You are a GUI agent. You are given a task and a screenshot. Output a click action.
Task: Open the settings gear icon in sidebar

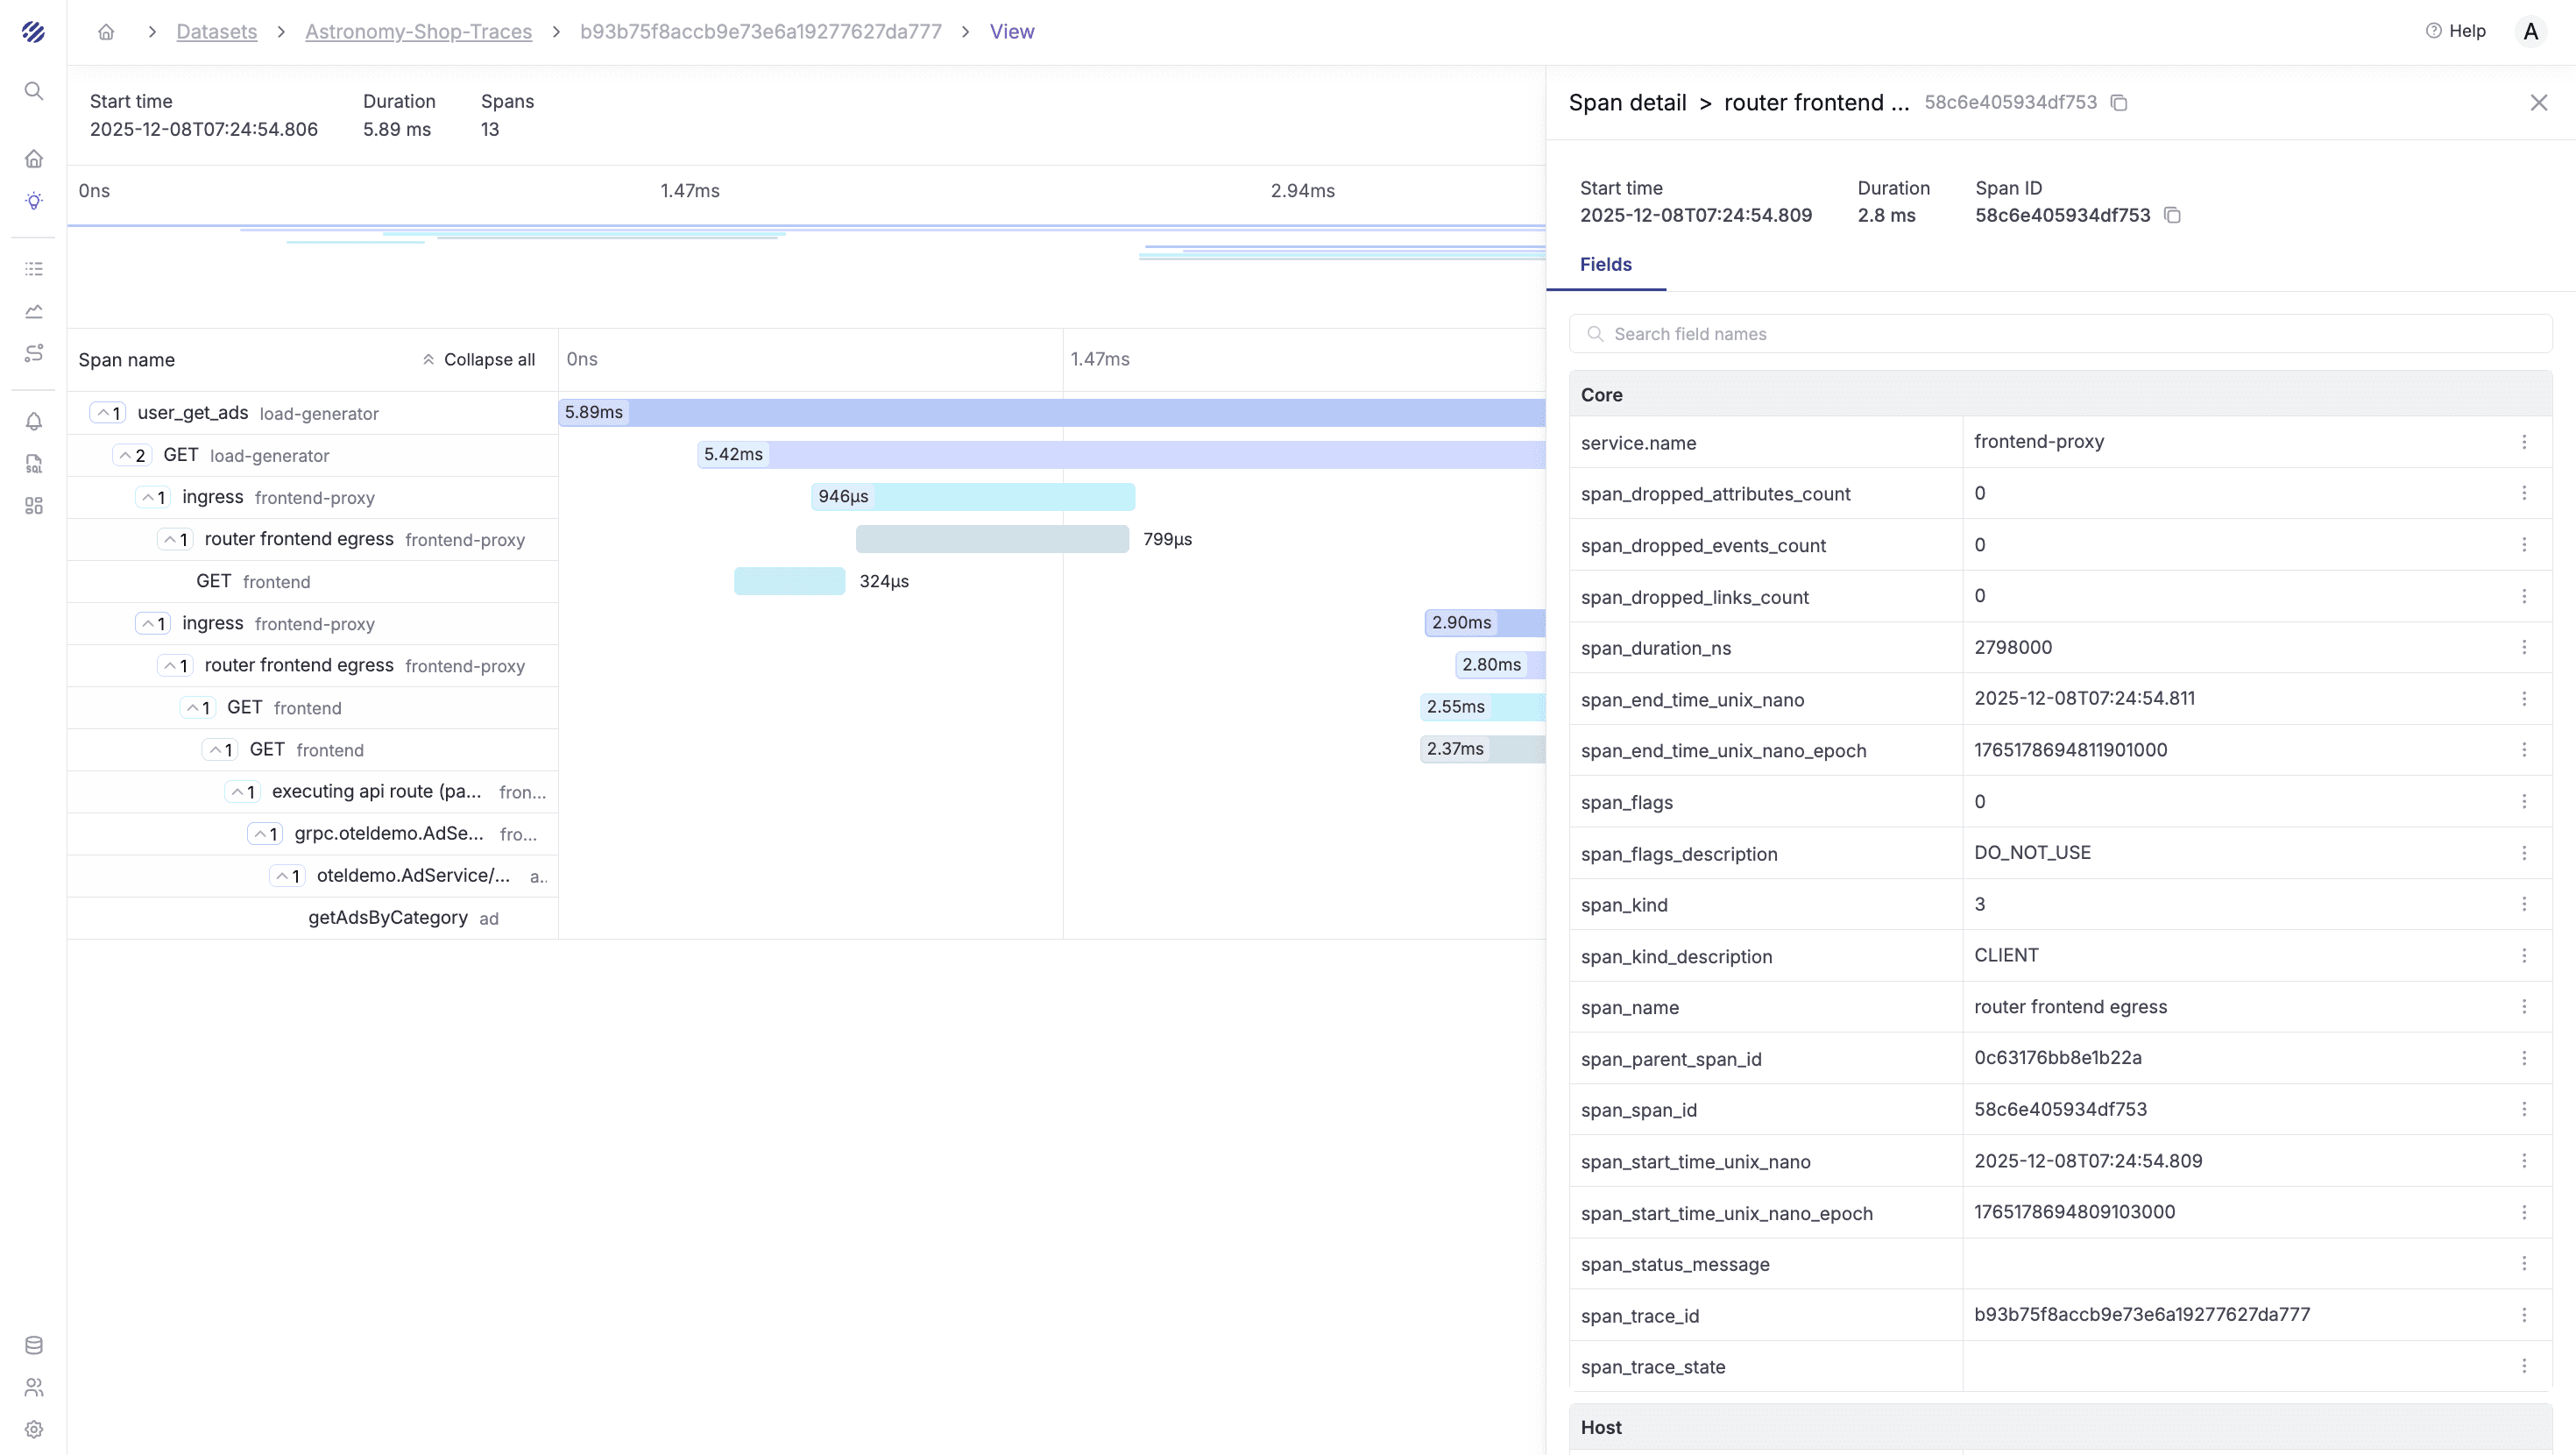click(34, 1429)
